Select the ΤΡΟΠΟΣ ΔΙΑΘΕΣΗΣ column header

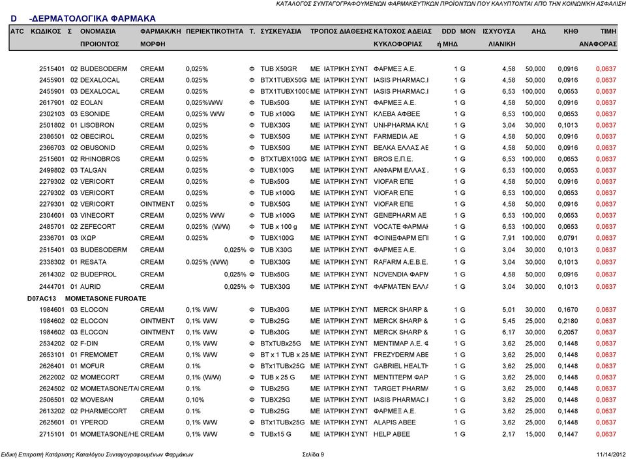click(341, 31)
